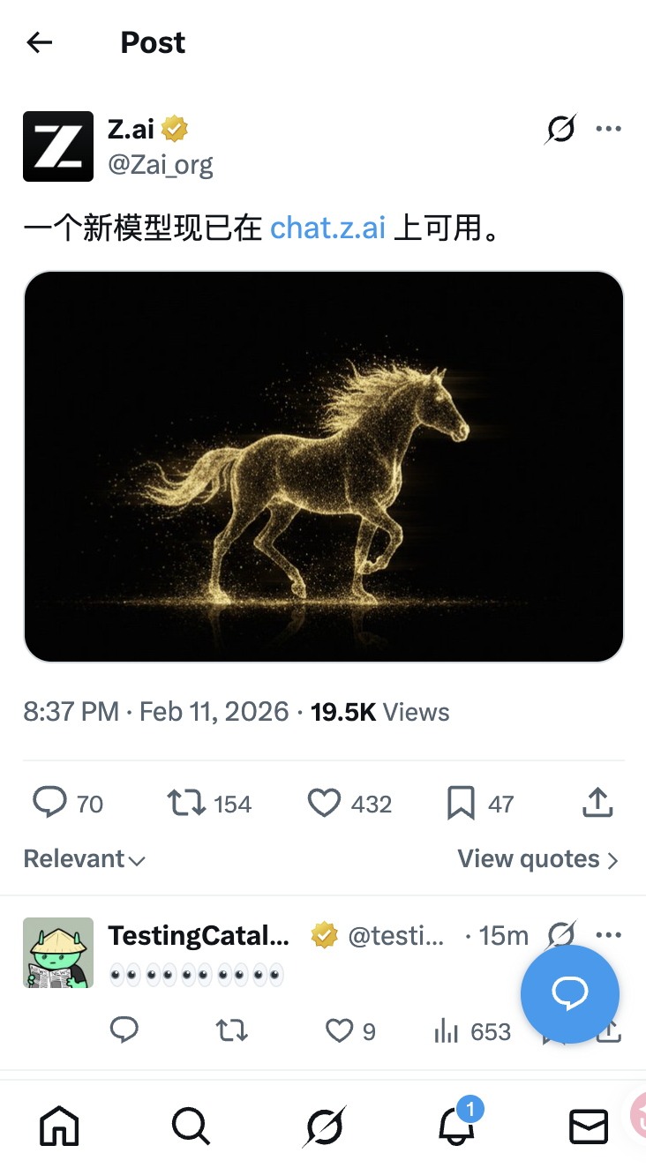Image resolution: width=646 pixels, height=1168 pixels.
Task: Bookmark the Z.ai post
Action: pyautogui.click(x=461, y=803)
